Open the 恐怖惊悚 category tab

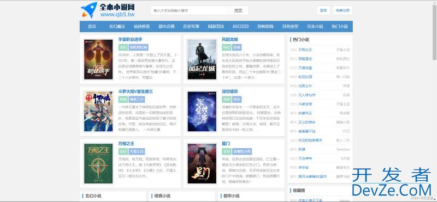click(x=265, y=27)
